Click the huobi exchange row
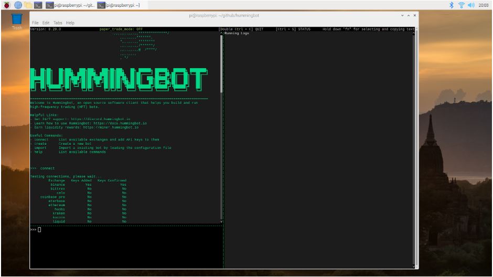The height and width of the screenshot is (277, 493). pos(91,209)
